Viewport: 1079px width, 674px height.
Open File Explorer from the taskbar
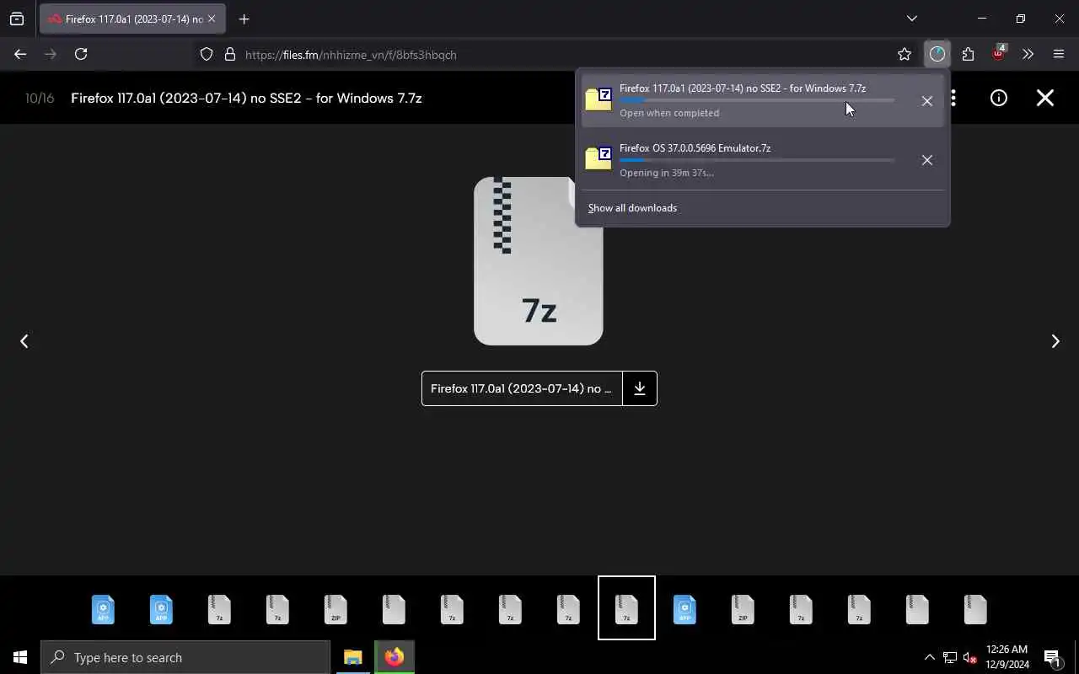(352, 657)
